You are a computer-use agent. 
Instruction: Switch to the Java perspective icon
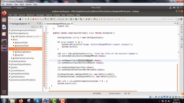tap(181, 19)
